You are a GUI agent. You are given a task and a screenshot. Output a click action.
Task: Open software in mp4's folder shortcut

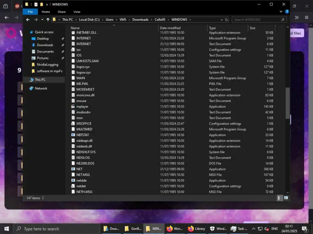coord(49,71)
